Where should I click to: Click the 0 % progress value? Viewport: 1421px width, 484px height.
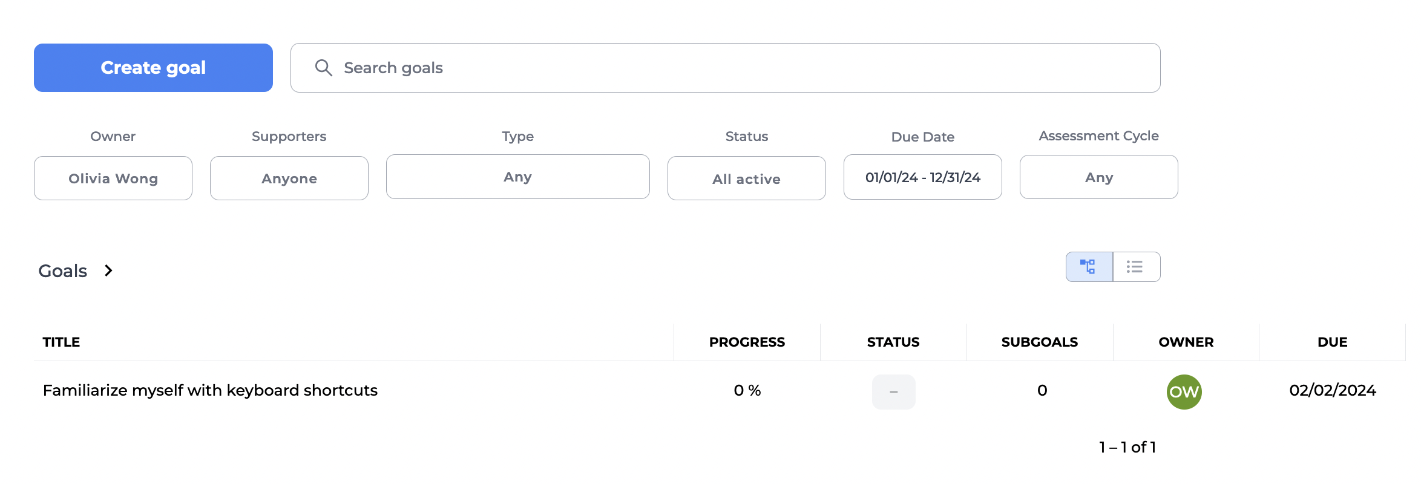click(747, 391)
